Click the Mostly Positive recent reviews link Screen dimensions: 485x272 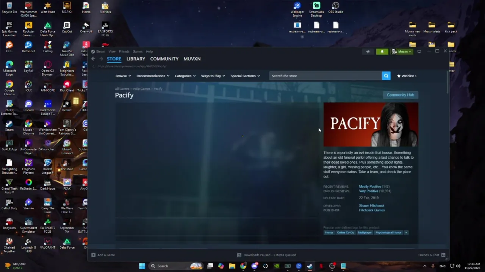pos(370,187)
